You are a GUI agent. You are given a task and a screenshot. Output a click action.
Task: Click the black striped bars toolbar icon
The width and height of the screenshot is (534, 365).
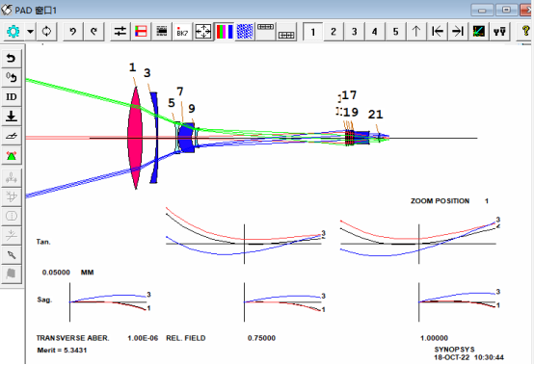coord(162,32)
